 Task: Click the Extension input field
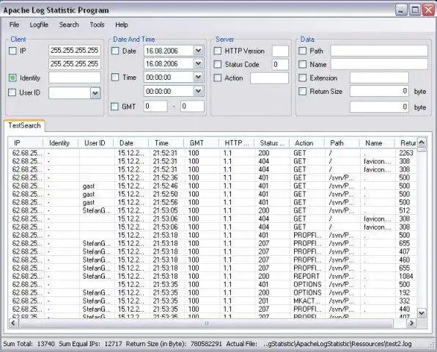[x=379, y=78]
